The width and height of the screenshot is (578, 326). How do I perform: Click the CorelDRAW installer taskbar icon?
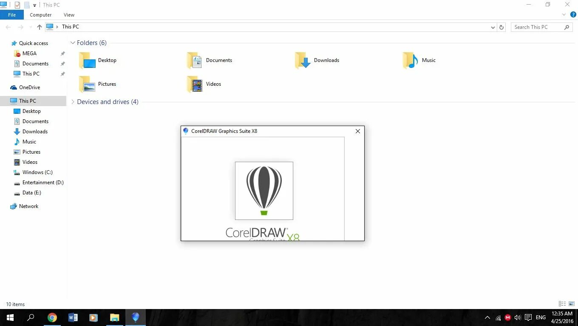135,318
